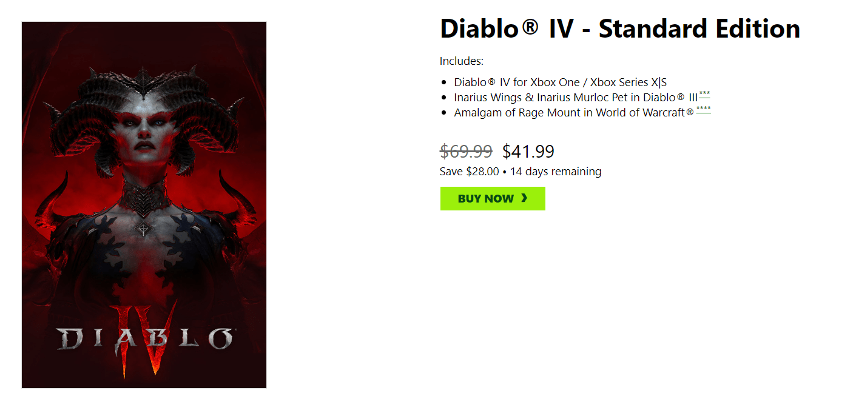Click the Inarius Wings & Murloc Pet item
The image size is (856, 399).
click(575, 97)
